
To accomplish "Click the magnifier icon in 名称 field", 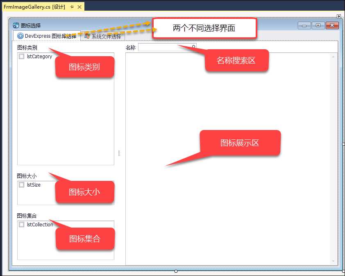I will pyautogui.click(x=193, y=46).
